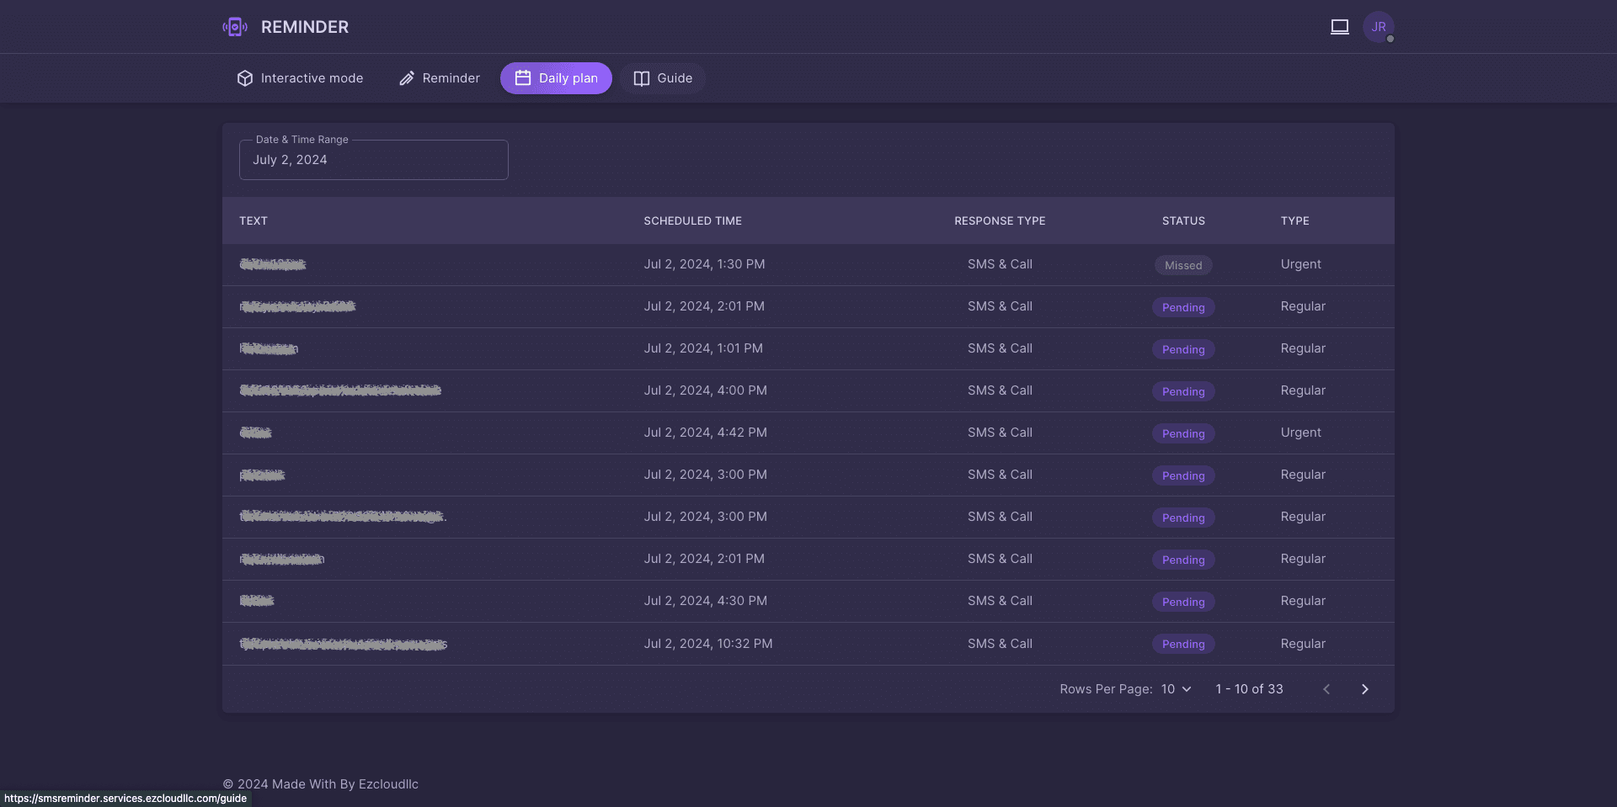Select the 4:42 PM Urgent reminder row
Image resolution: width=1617 pixels, height=807 pixels.
808,433
